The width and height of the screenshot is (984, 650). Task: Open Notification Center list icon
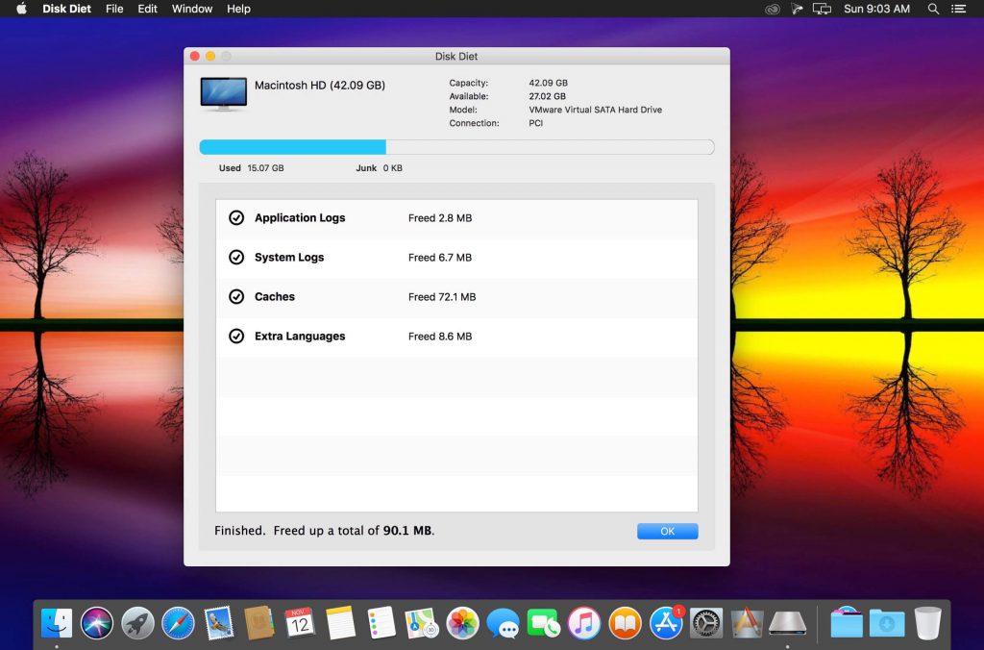pyautogui.click(x=960, y=9)
